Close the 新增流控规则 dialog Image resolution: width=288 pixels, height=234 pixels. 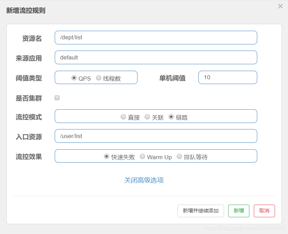coord(280,6)
